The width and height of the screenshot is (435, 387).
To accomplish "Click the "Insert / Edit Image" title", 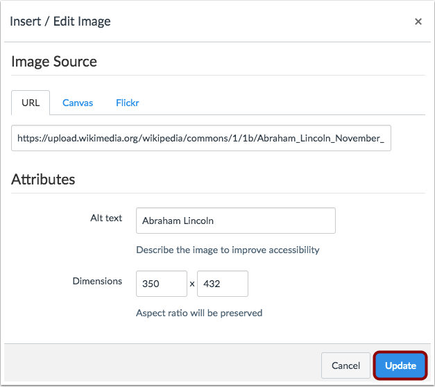I will coord(60,21).
